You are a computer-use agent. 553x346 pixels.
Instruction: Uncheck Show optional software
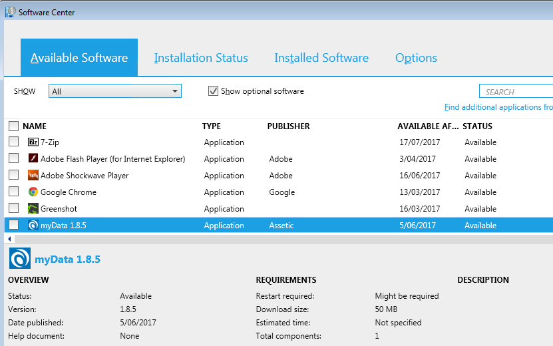(213, 91)
